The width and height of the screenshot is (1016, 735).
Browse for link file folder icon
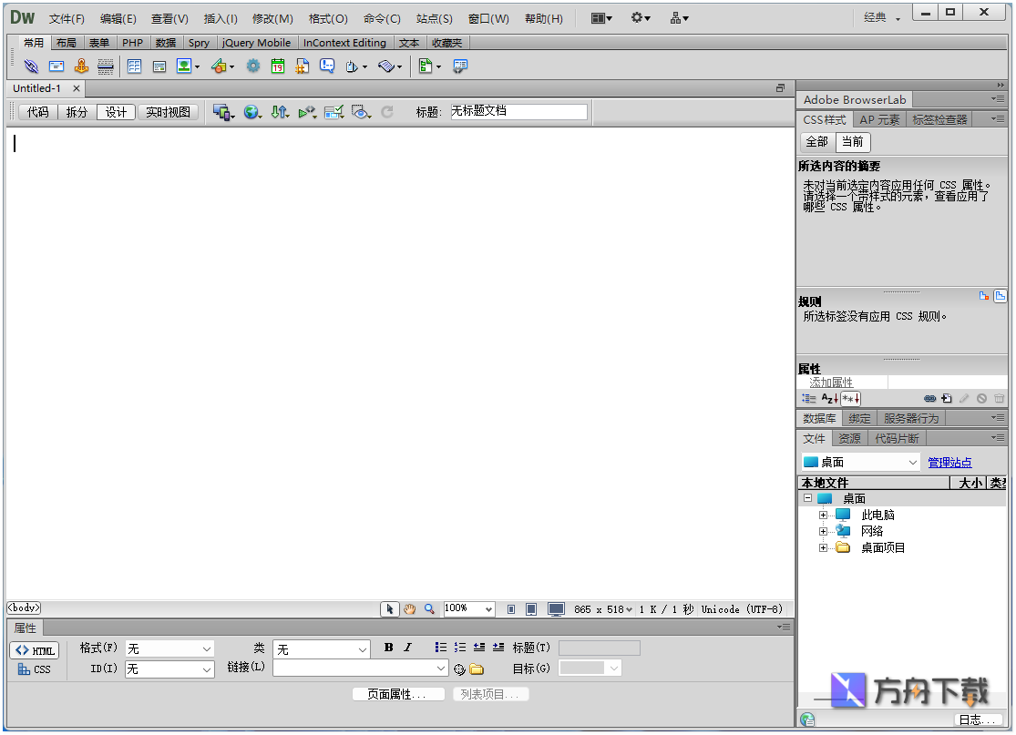click(x=477, y=669)
